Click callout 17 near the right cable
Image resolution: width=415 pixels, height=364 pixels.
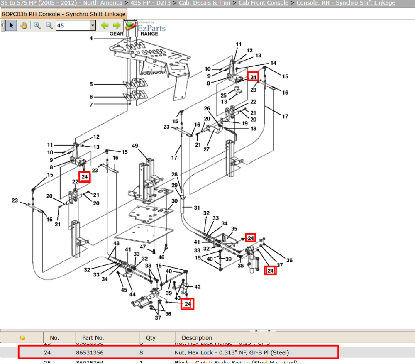coord(285,117)
